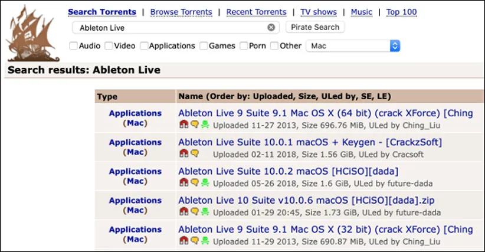
Task: Clear the search field with the X icon
Action: (271, 27)
